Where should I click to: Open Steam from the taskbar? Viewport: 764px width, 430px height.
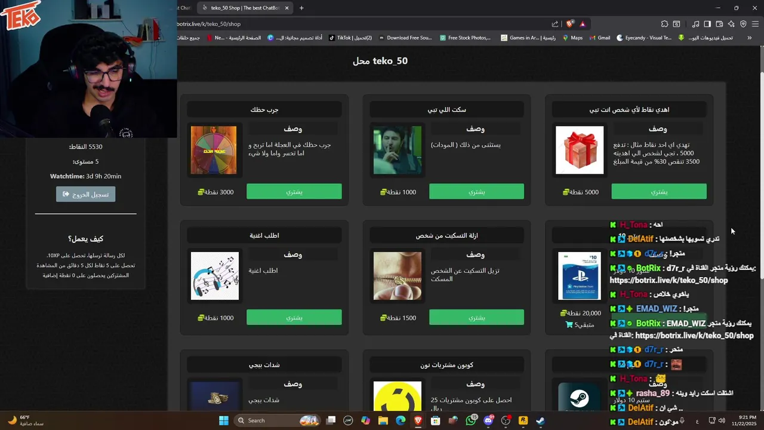click(x=540, y=420)
